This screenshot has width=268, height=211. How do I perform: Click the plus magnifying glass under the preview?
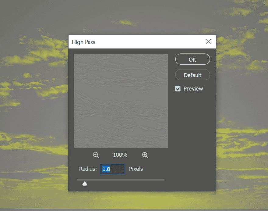145,155
